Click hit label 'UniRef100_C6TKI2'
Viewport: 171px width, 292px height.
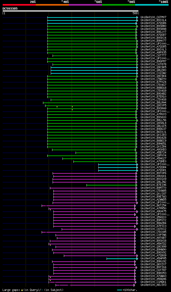click(x=153, y=229)
